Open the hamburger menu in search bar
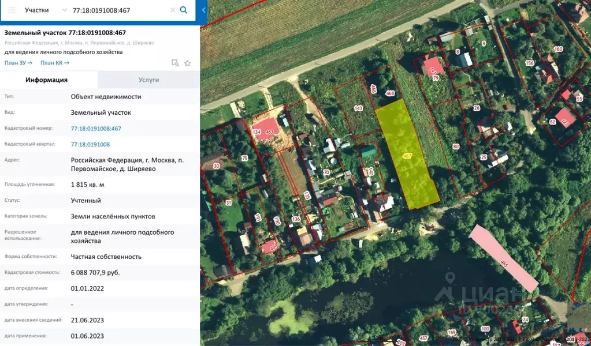 12,10
